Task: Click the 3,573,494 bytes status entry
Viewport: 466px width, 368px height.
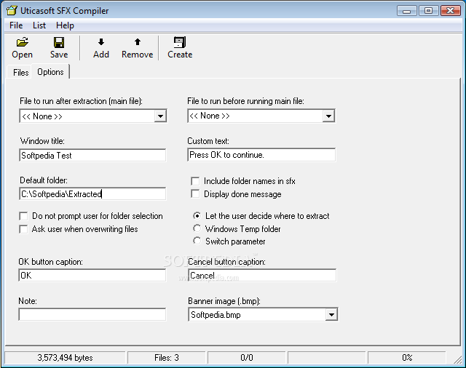Action: [x=65, y=358]
